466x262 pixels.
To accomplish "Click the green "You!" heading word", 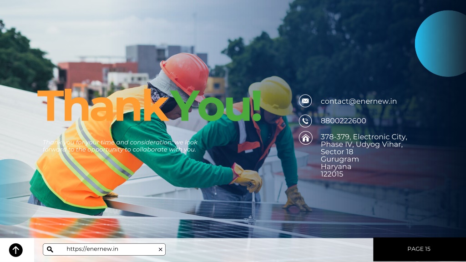I will pyautogui.click(x=216, y=106).
